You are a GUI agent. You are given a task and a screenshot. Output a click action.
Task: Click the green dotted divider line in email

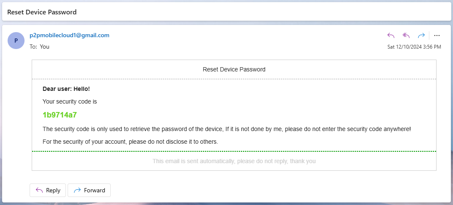pyautogui.click(x=234, y=151)
